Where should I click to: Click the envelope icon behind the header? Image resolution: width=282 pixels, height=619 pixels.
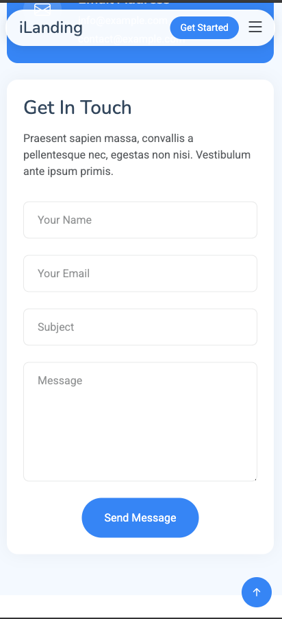(x=42, y=8)
